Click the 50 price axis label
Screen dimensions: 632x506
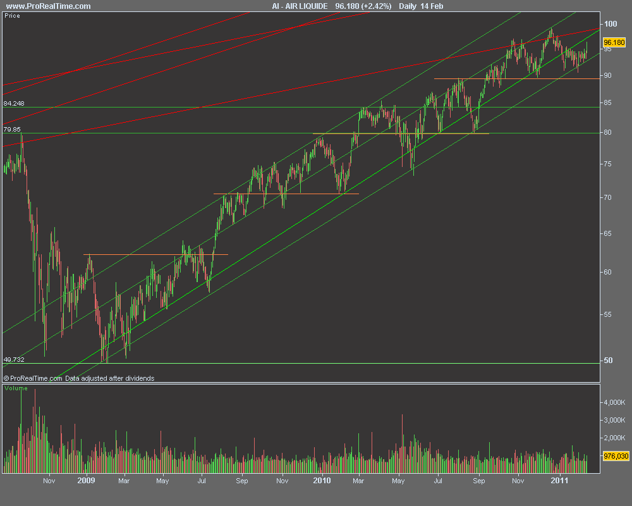608,361
